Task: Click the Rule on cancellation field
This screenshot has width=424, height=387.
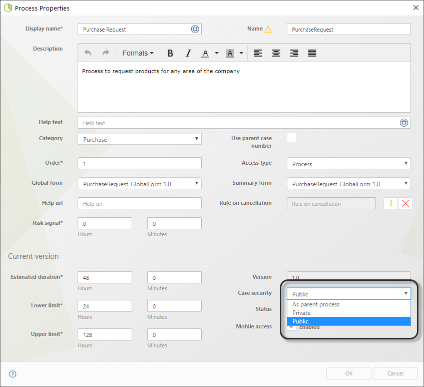Action: pyautogui.click(x=331, y=203)
